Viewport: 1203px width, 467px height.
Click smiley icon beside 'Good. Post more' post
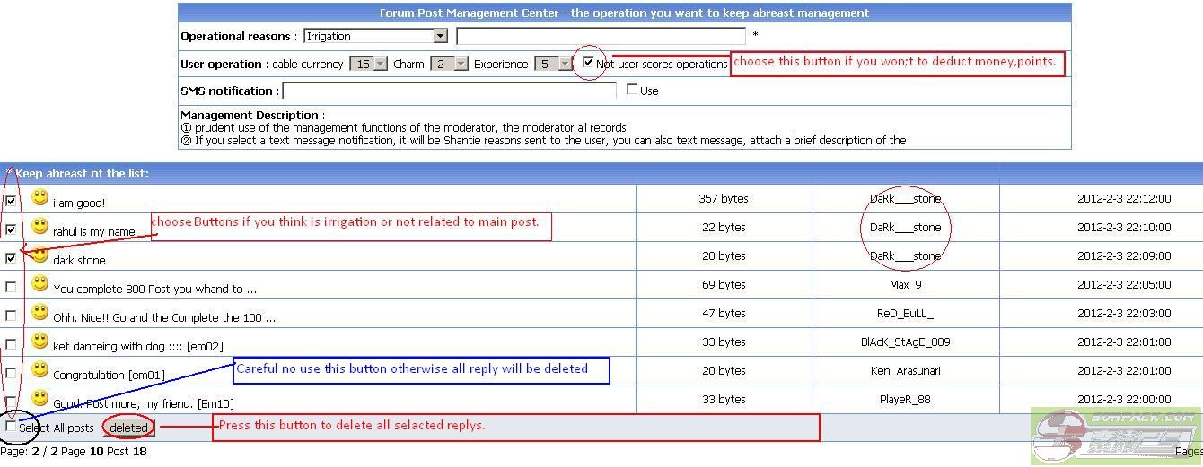pyautogui.click(x=40, y=398)
